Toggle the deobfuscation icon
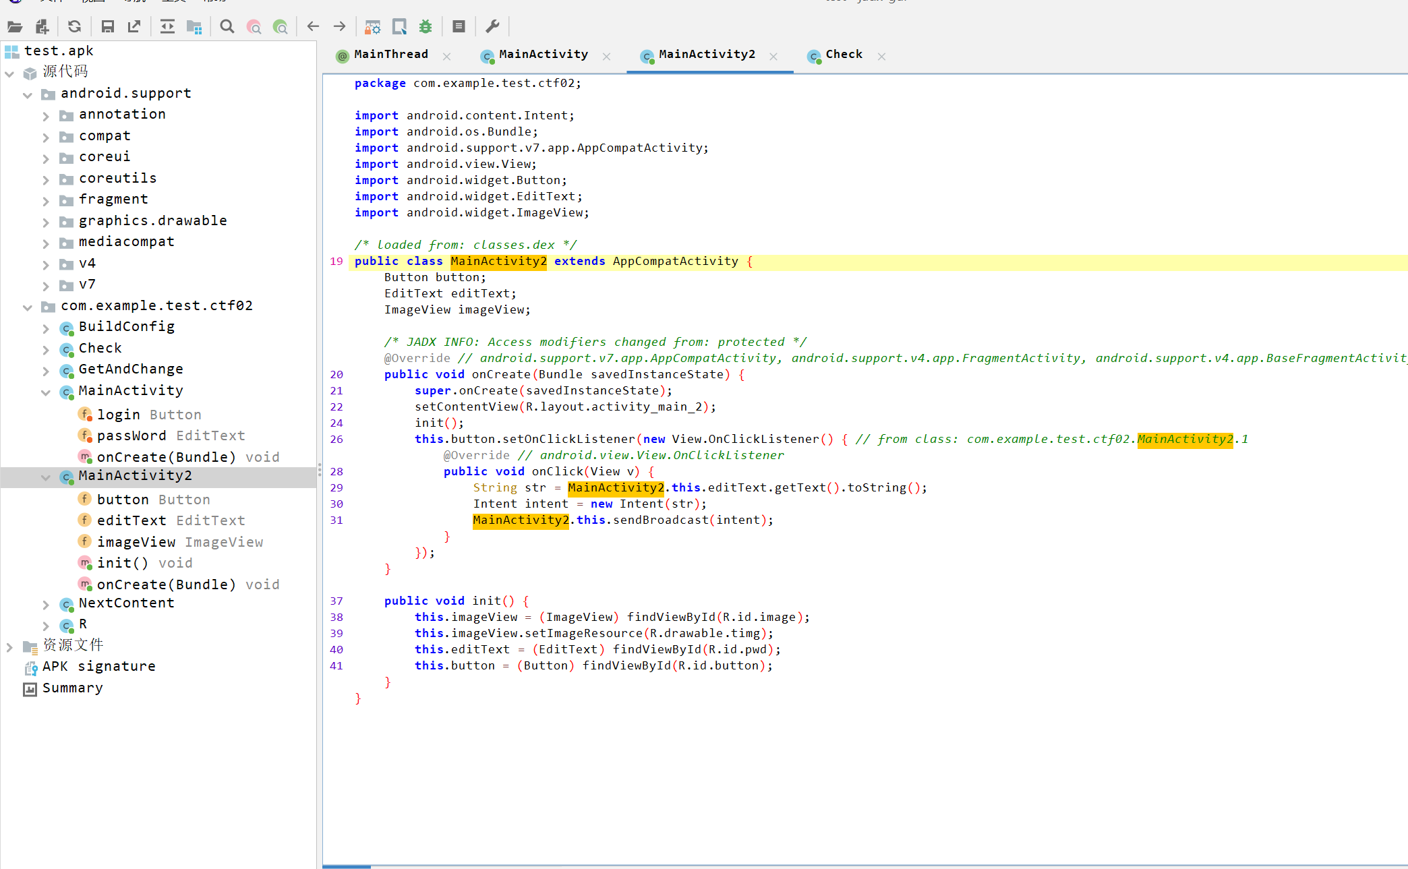1408x869 pixels. (x=372, y=27)
